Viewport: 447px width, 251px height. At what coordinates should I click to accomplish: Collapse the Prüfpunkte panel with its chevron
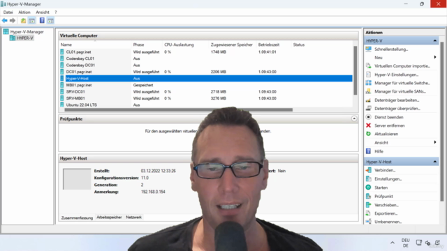point(354,119)
